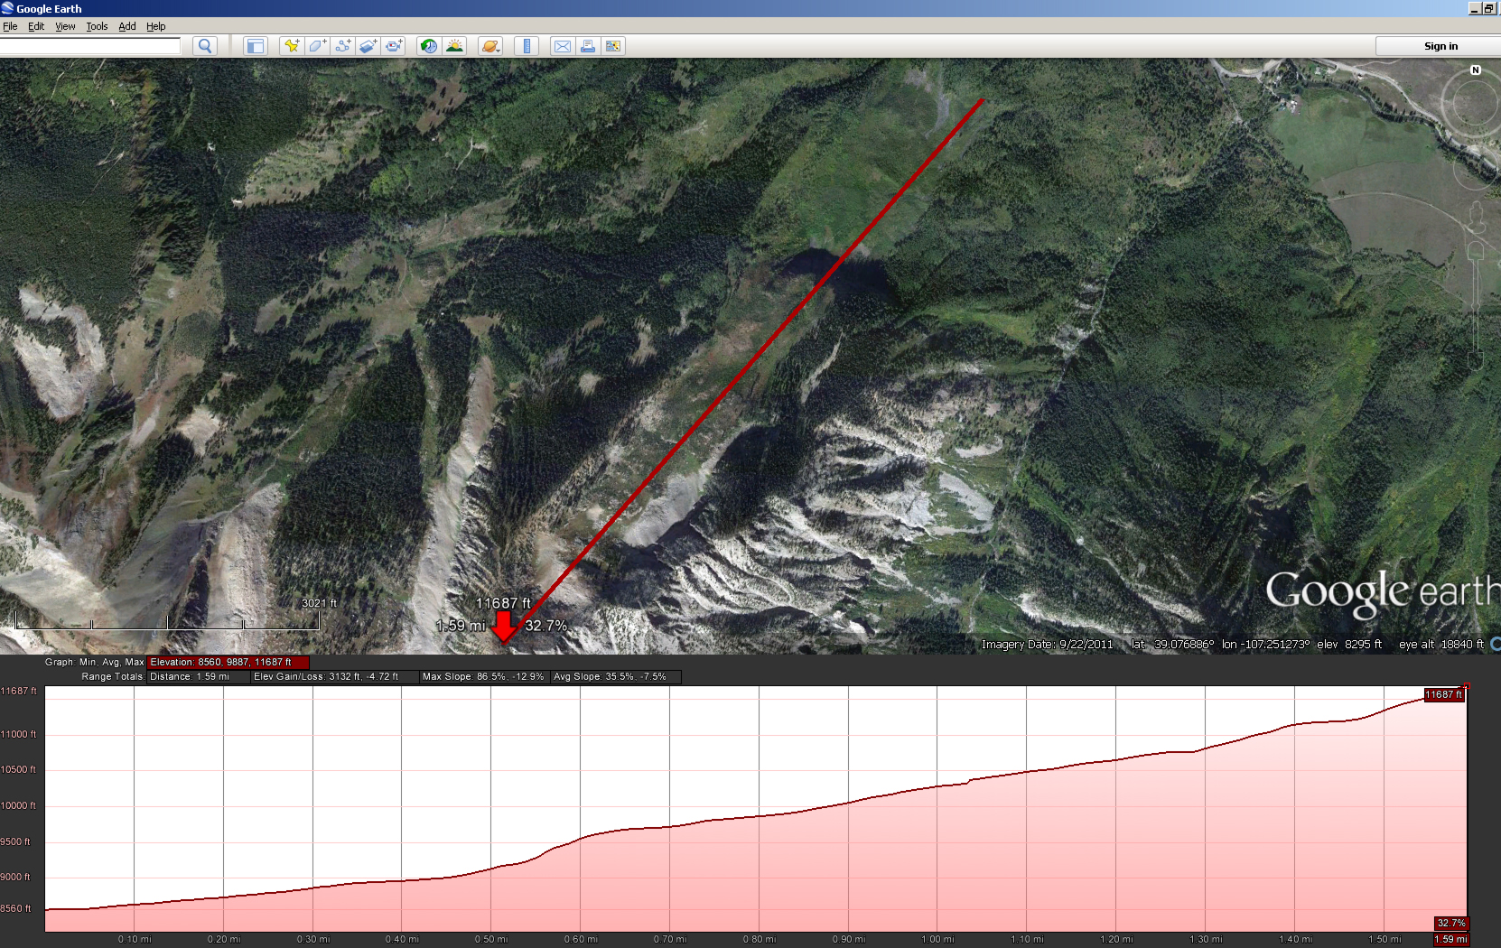Click the Street View pegman icon
Image resolution: width=1501 pixels, height=948 pixels.
(x=1477, y=218)
